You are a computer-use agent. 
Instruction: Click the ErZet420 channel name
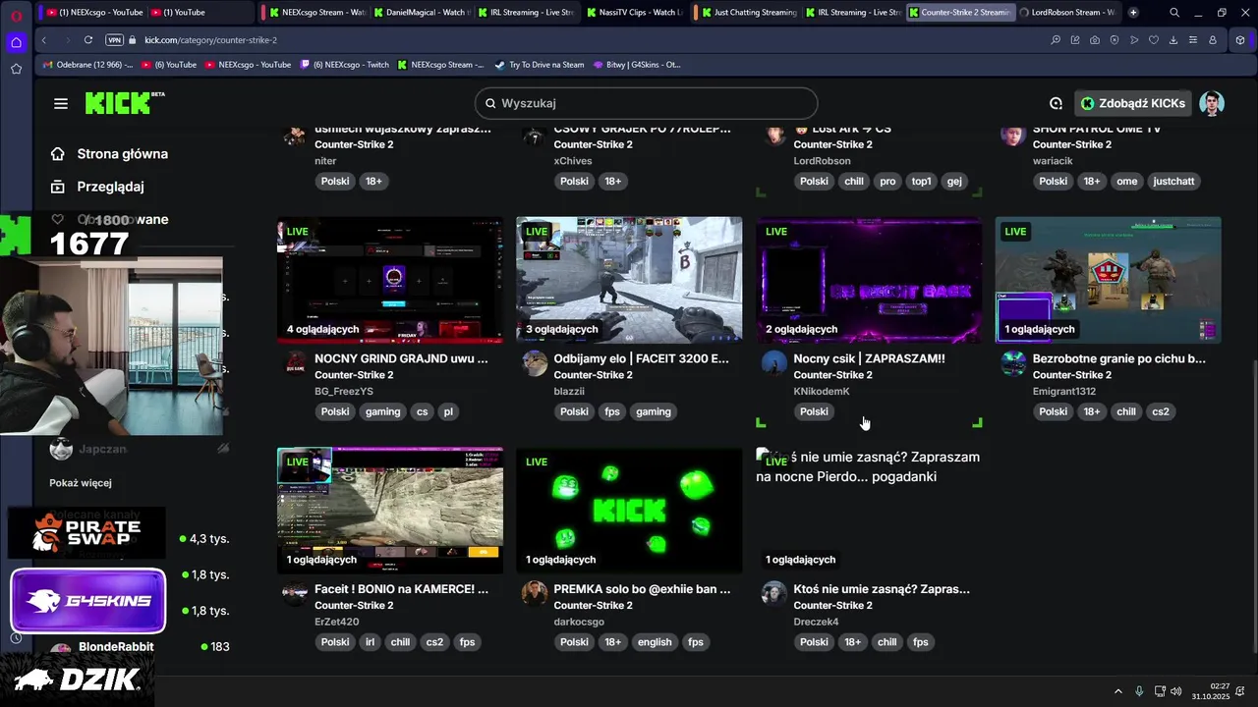tap(336, 622)
